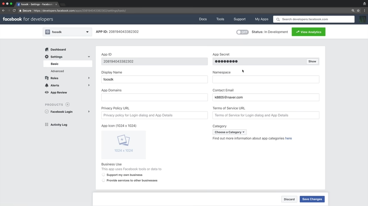
Task: Click the browser bookmark star icon
Action: tap(358, 11)
